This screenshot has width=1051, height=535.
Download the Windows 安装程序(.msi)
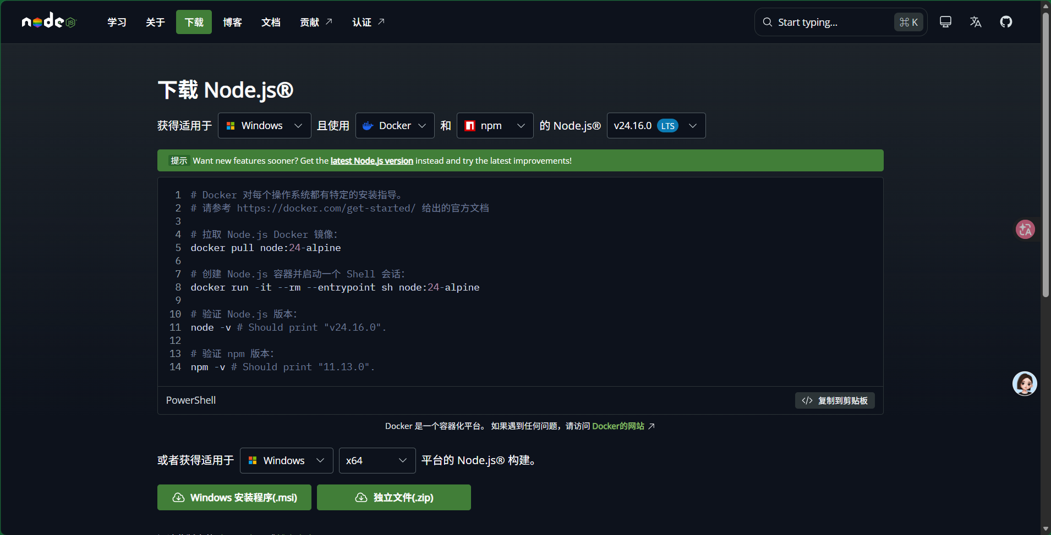coord(234,498)
